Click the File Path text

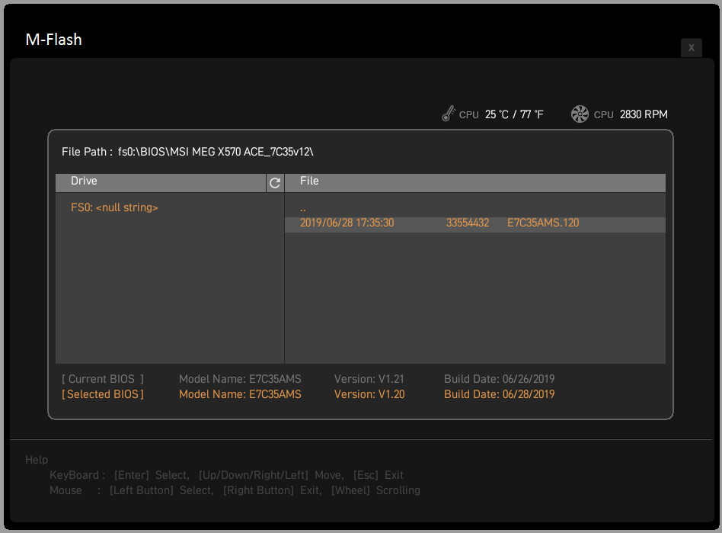click(x=187, y=152)
